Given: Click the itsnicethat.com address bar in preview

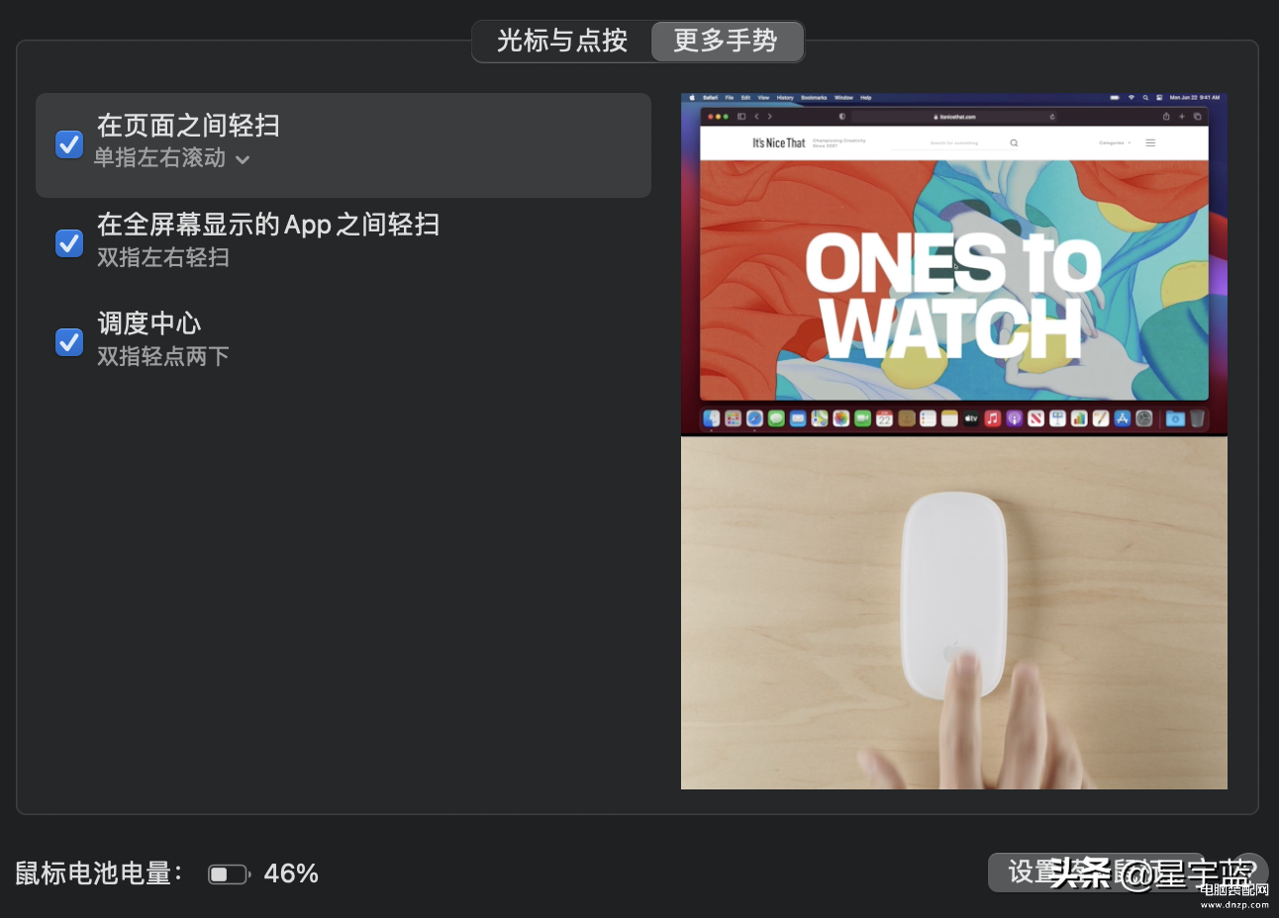Looking at the screenshot, I should click(x=954, y=117).
